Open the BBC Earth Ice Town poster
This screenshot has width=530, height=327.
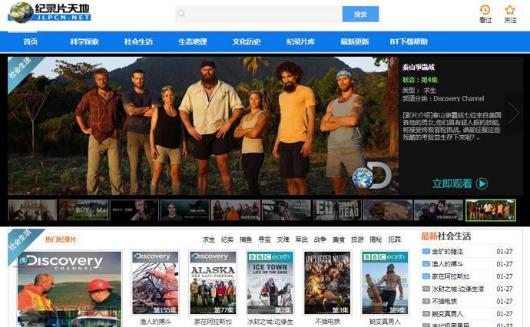[270, 282]
